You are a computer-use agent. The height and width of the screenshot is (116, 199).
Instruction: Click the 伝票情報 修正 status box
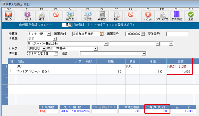coord(48,111)
